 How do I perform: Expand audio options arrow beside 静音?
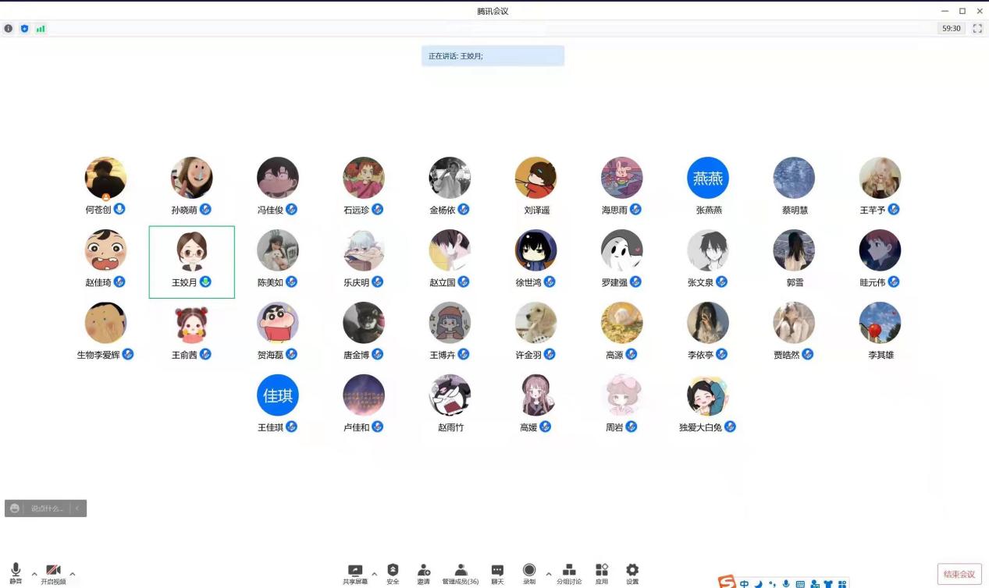34,574
